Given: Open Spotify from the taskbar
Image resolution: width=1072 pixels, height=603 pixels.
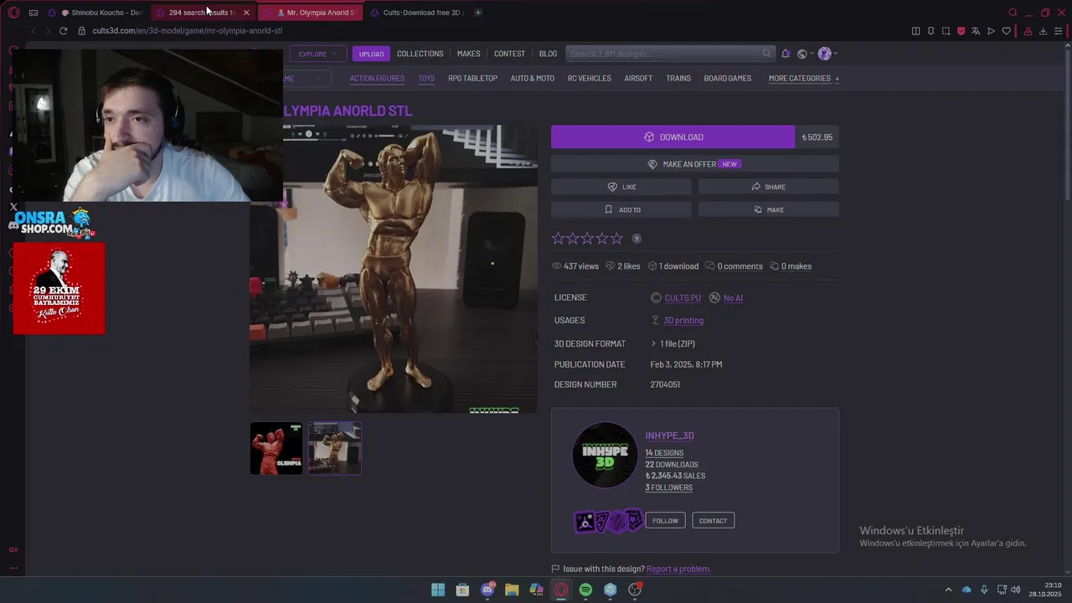Looking at the screenshot, I should [585, 590].
